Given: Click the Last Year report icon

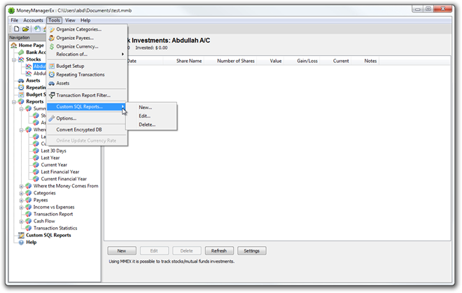Looking at the screenshot, I should pos(36,158).
